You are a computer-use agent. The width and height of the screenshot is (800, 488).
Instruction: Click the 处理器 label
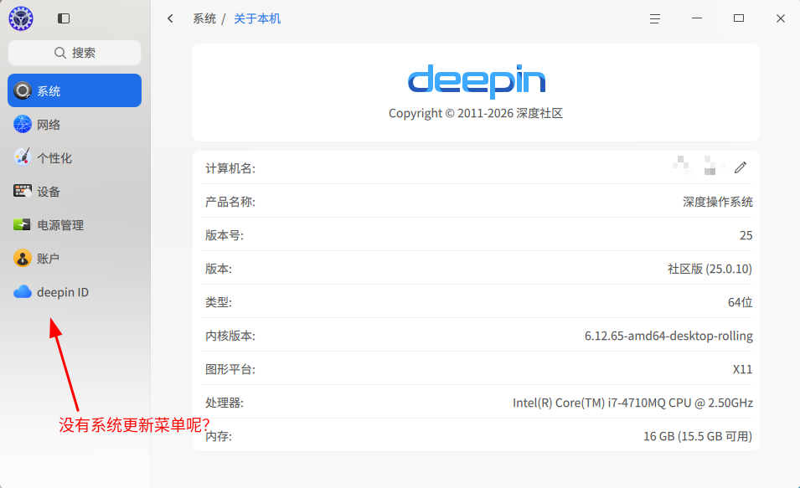[225, 403]
